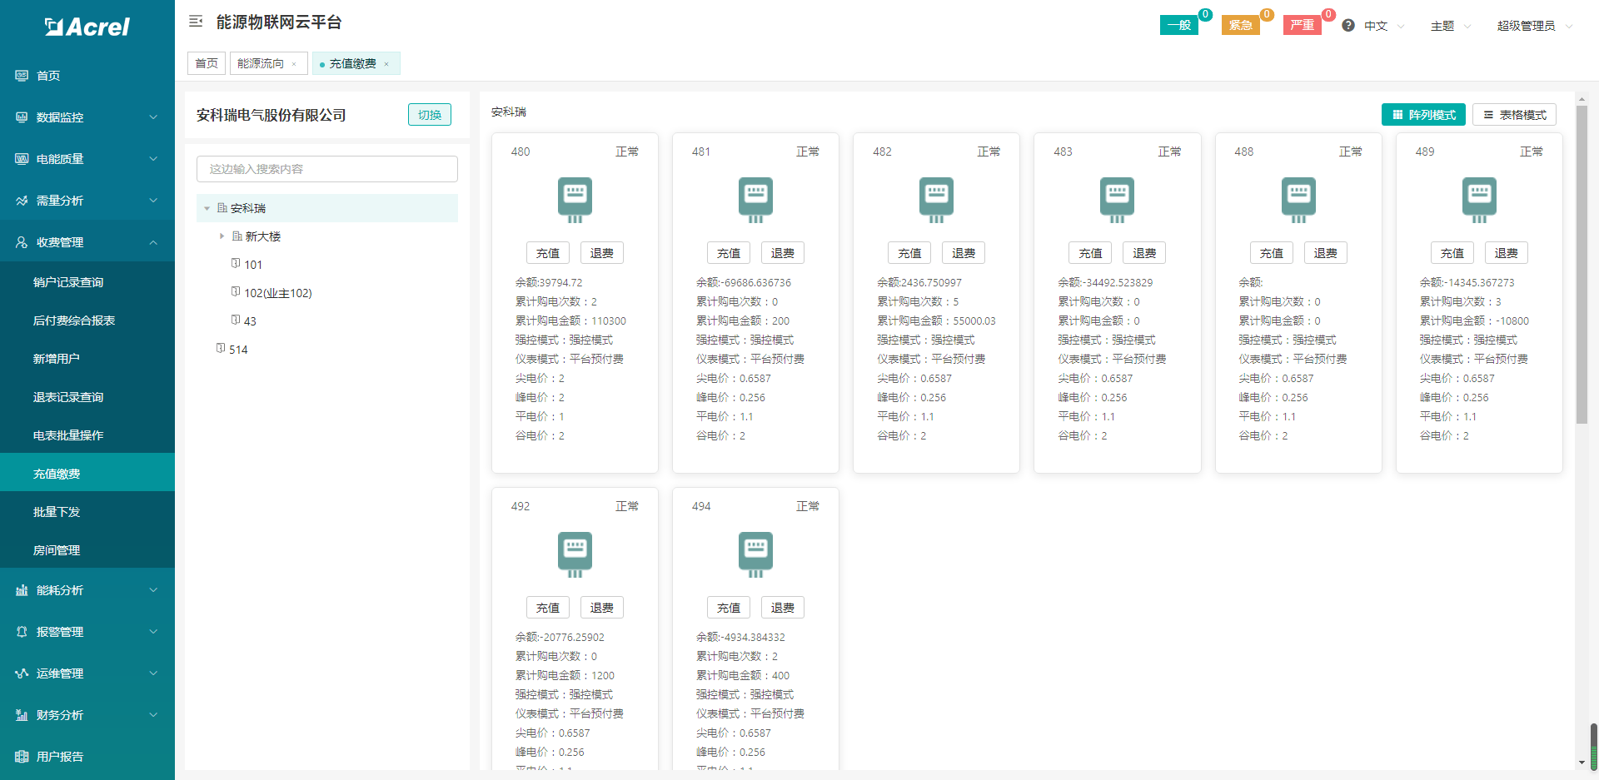Click the page scrollbar down arrow
The image size is (1599, 780).
pyautogui.click(x=1582, y=763)
